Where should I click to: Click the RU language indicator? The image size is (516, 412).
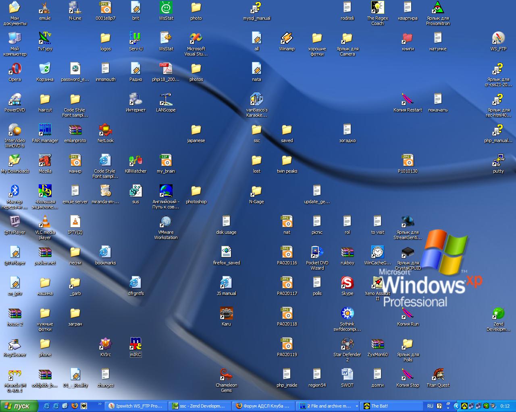(430, 406)
